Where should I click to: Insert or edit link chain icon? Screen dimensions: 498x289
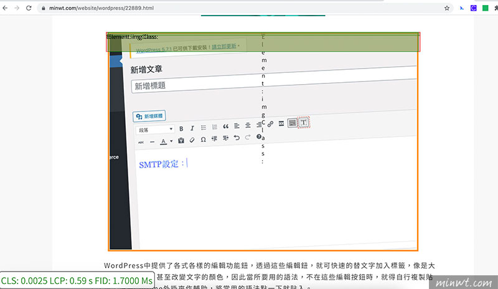pos(270,124)
